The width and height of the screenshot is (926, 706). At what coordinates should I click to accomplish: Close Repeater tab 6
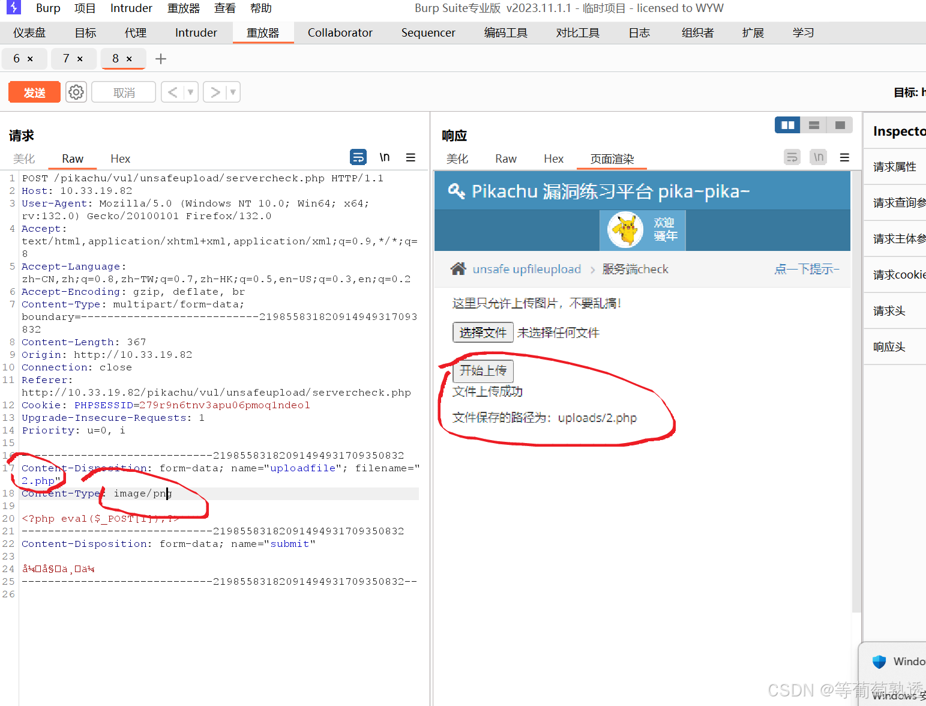pos(30,59)
